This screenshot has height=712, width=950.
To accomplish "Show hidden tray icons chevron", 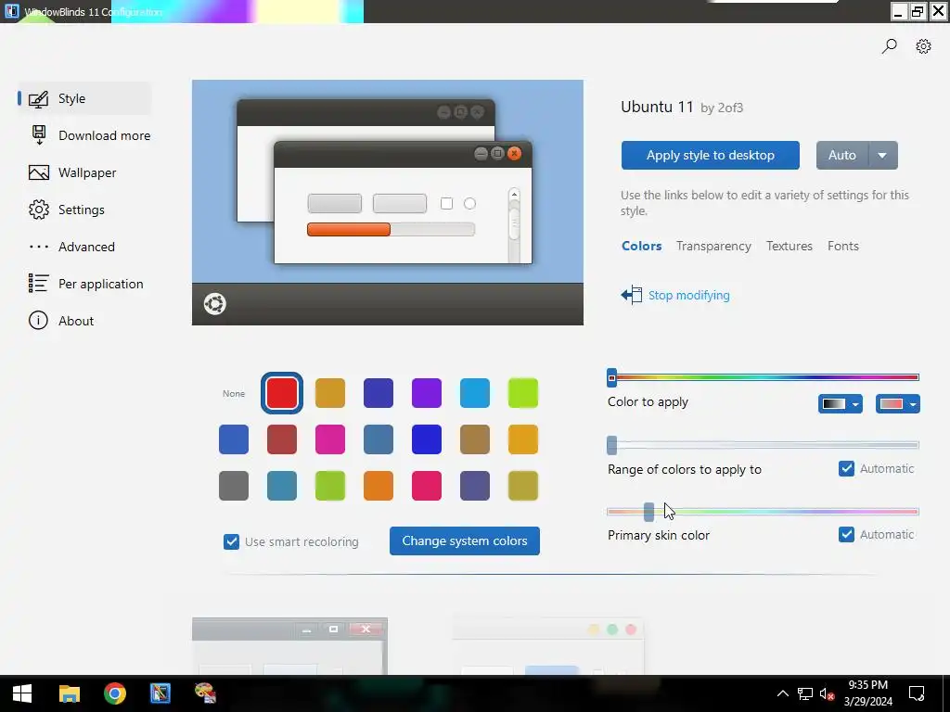I will click(782, 693).
